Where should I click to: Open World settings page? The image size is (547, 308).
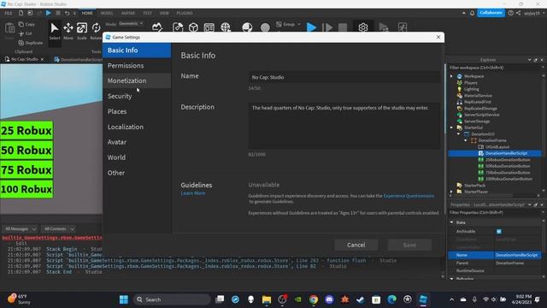(x=137, y=157)
